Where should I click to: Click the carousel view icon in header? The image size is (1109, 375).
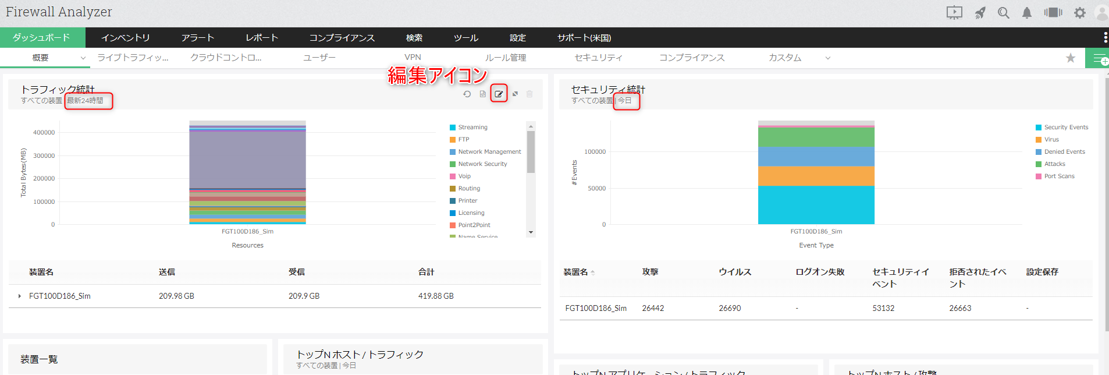point(1053,12)
